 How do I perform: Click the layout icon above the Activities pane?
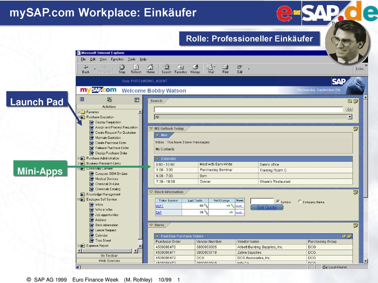coord(137,100)
